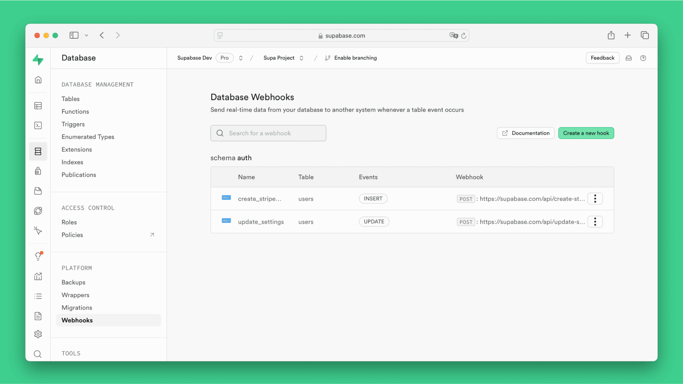Open the Realtime cursor icon

click(38, 231)
